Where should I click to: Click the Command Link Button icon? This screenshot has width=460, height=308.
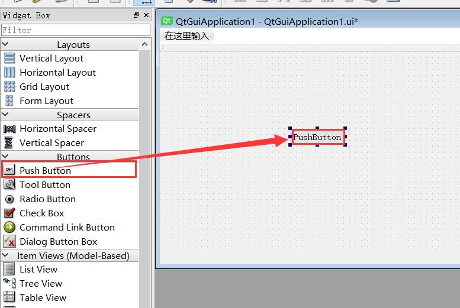coord(9,227)
